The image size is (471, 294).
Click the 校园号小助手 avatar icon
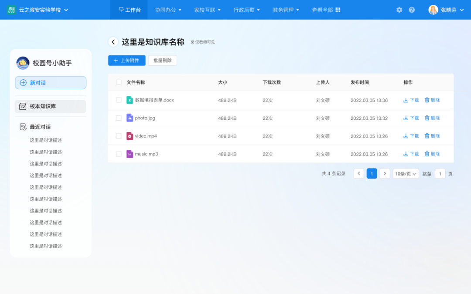[x=22, y=63]
